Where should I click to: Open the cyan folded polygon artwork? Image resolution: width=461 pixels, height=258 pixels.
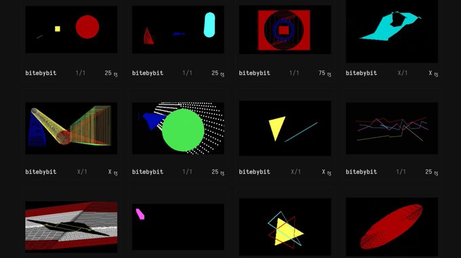coord(392,31)
